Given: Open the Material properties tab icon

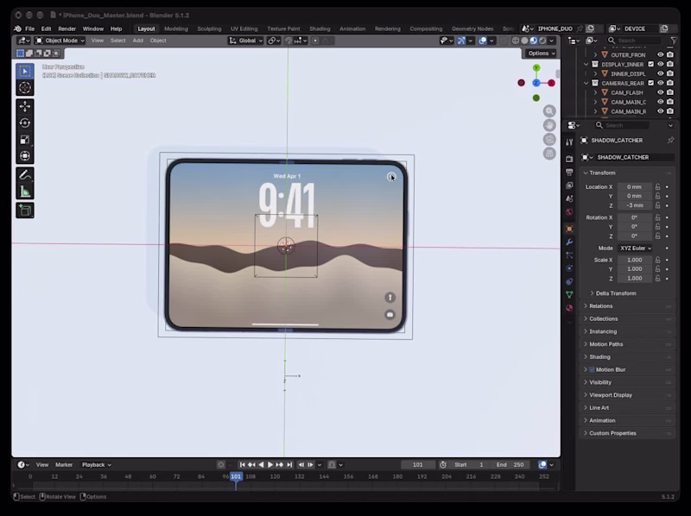Looking at the screenshot, I should coord(569,307).
